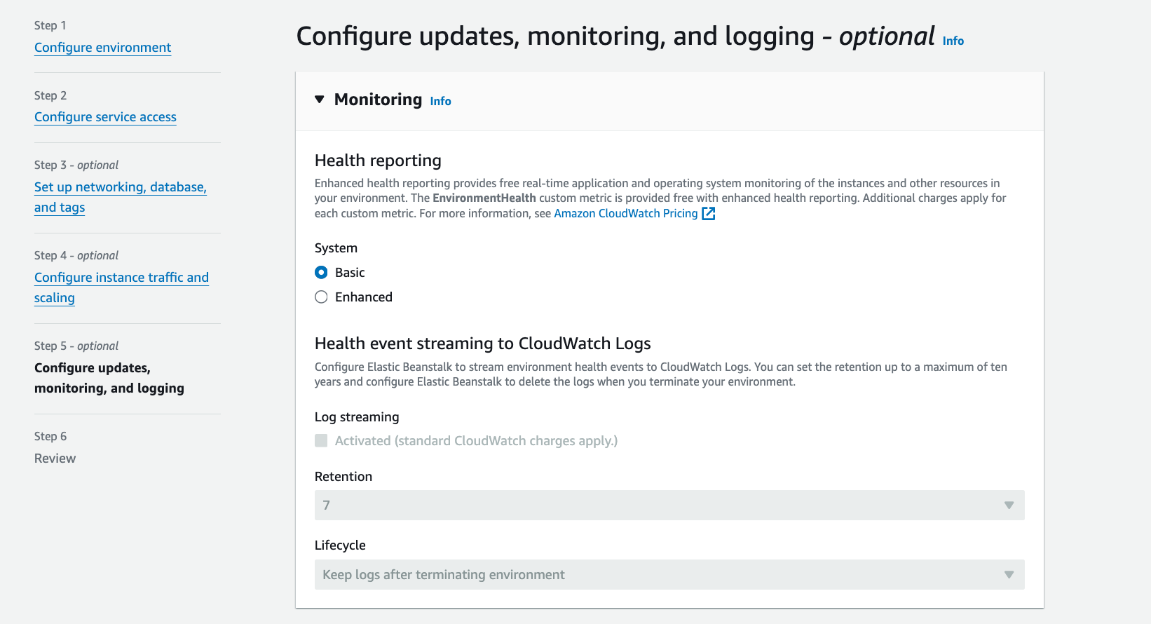1151x624 pixels.
Task: Select the Basic health reporting option
Action: (x=321, y=272)
